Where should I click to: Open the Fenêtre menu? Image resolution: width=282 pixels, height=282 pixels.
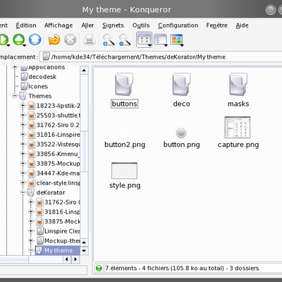tap(217, 25)
